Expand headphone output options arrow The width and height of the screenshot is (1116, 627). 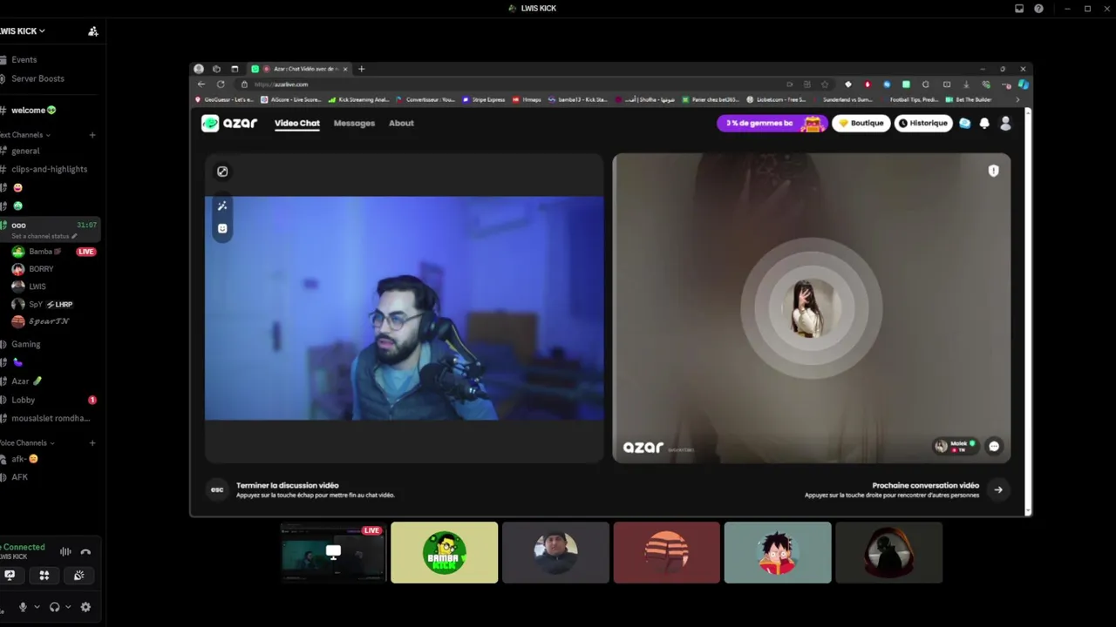[68, 607]
